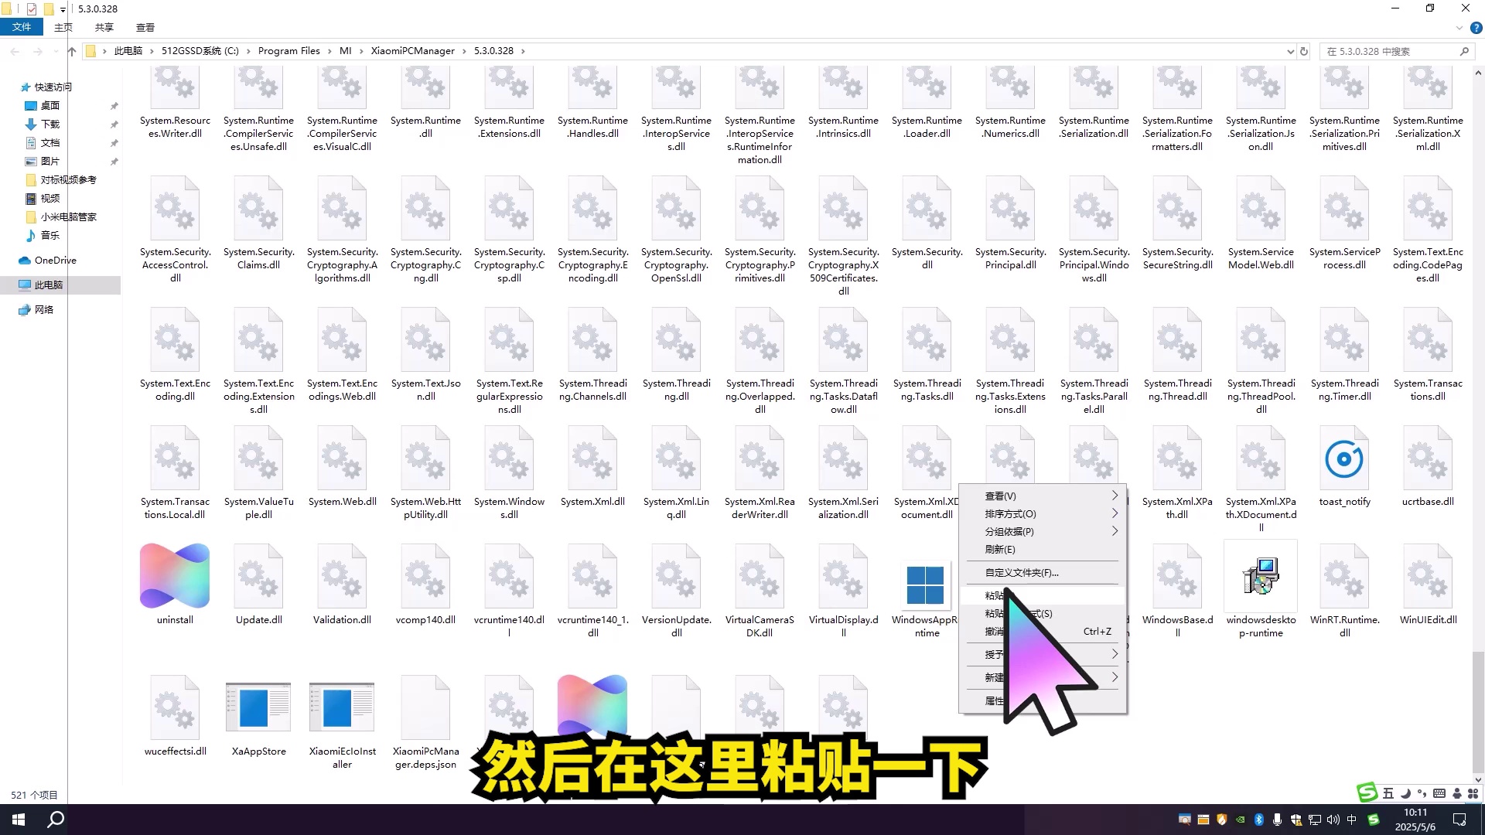Image resolution: width=1485 pixels, height=835 pixels.
Task: Expand the 排序方式 submenu arrow
Action: (x=1115, y=513)
